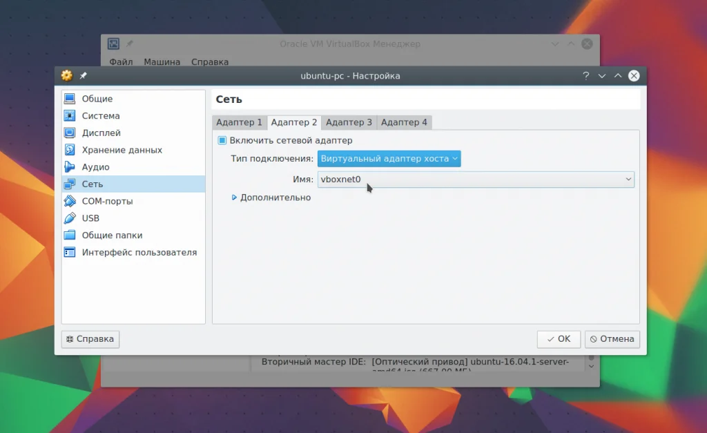Open the Система settings category
The height and width of the screenshot is (433, 707).
133,115
